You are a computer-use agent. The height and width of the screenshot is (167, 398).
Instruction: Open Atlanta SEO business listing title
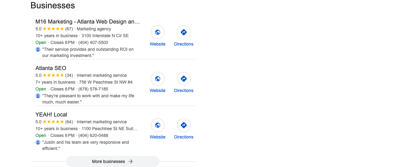[x=51, y=68]
